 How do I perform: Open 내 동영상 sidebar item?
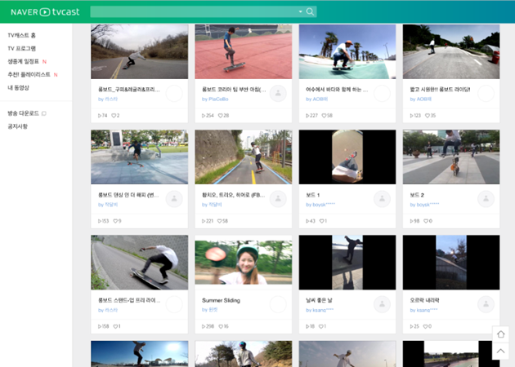pyautogui.click(x=18, y=88)
